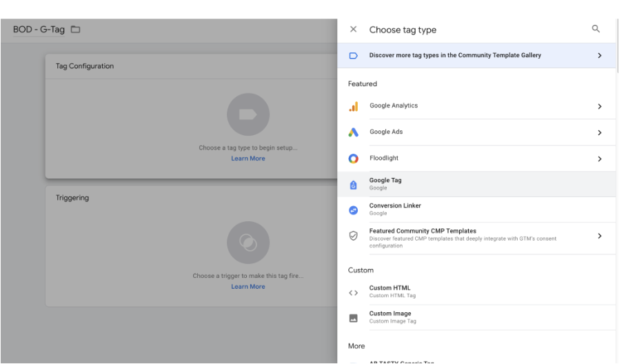Expand the Google Analytics chevron

pyautogui.click(x=599, y=106)
